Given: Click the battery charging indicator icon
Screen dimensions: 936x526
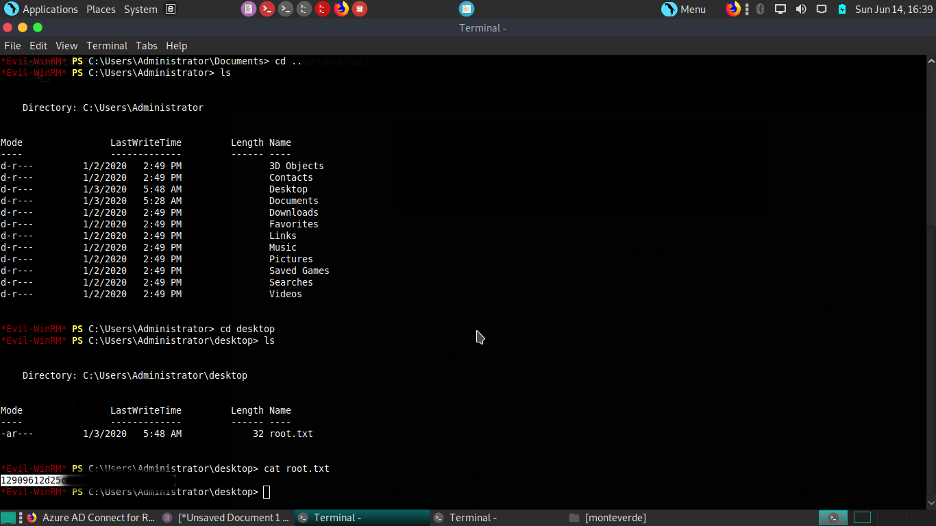Looking at the screenshot, I should pyautogui.click(x=842, y=9).
